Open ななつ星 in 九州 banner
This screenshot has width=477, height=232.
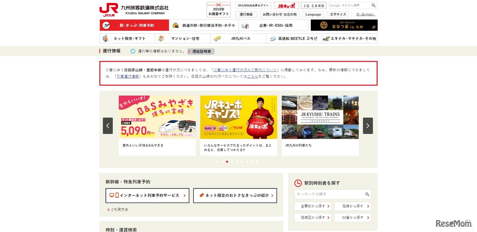click(344, 25)
